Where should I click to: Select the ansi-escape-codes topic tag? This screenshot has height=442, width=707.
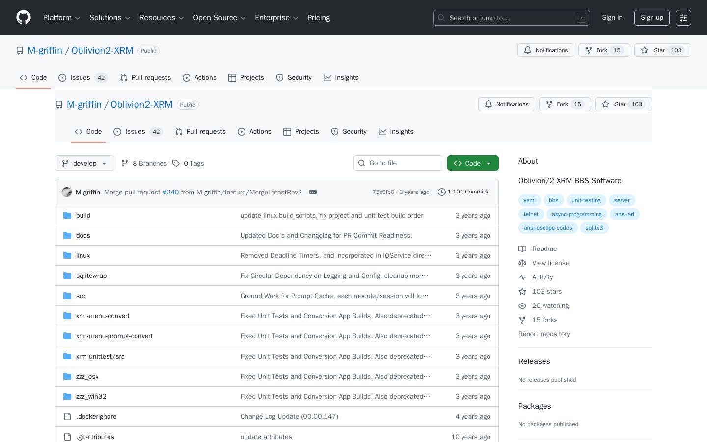click(x=548, y=228)
